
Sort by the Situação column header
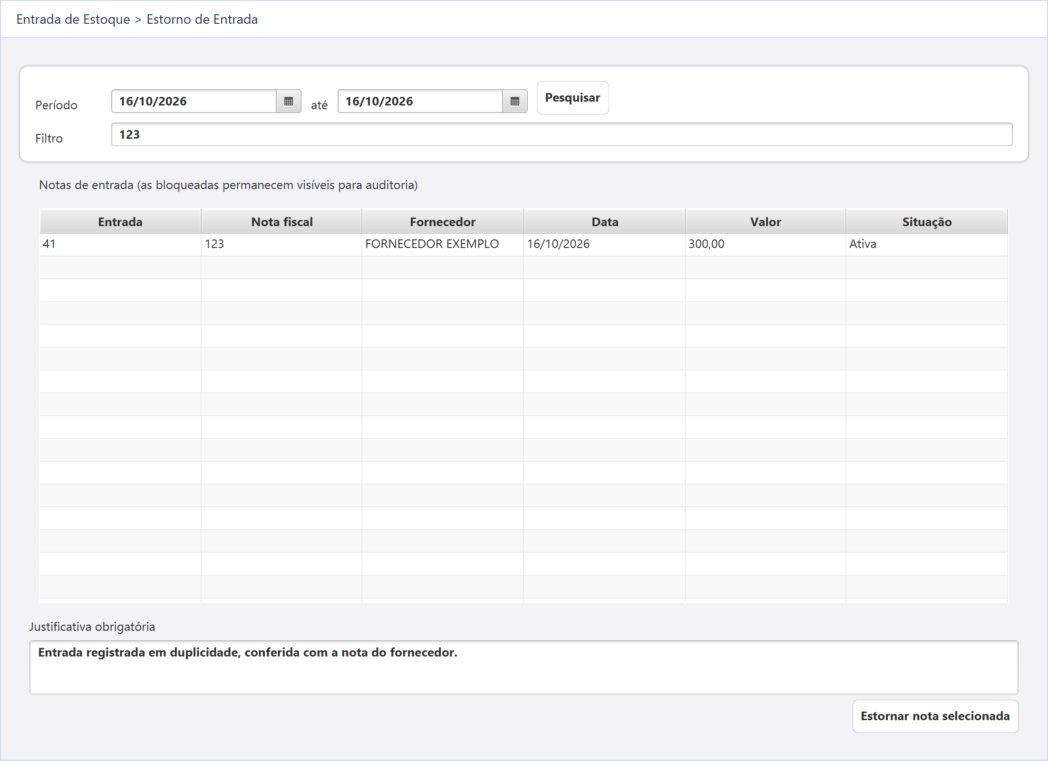[927, 222]
